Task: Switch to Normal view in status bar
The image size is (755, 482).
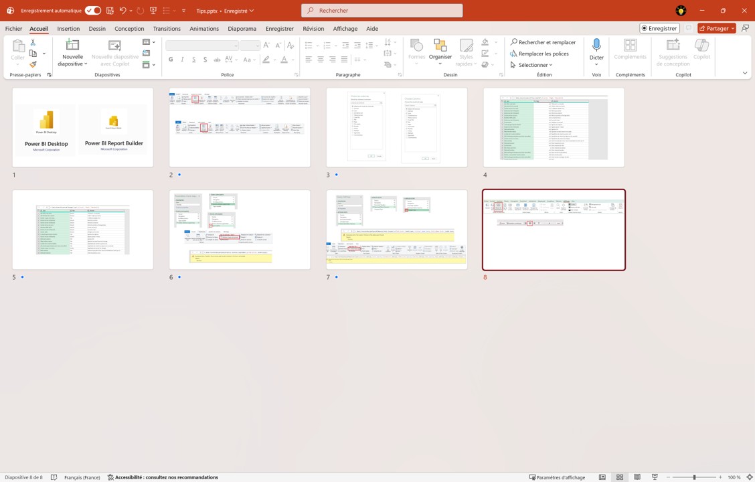Action: pyautogui.click(x=602, y=477)
